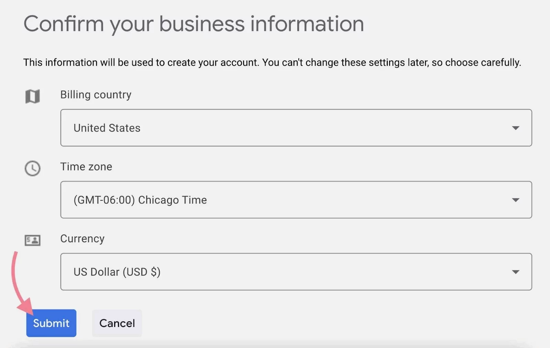550x348 pixels.
Task: Click the banknote icon beside Currency
Action: tap(33, 240)
